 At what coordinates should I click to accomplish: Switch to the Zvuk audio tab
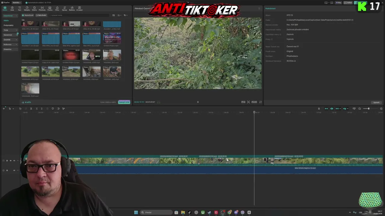click(12, 8)
